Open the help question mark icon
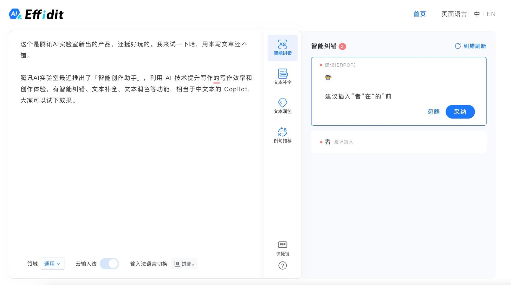Viewport: 511px width, 285px height. [x=282, y=266]
